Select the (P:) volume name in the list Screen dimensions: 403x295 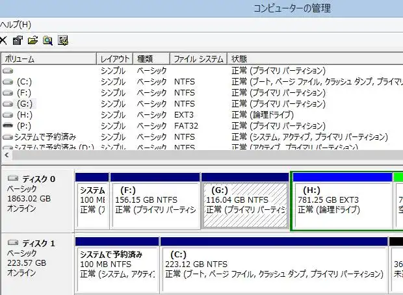[x=24, y=126]
